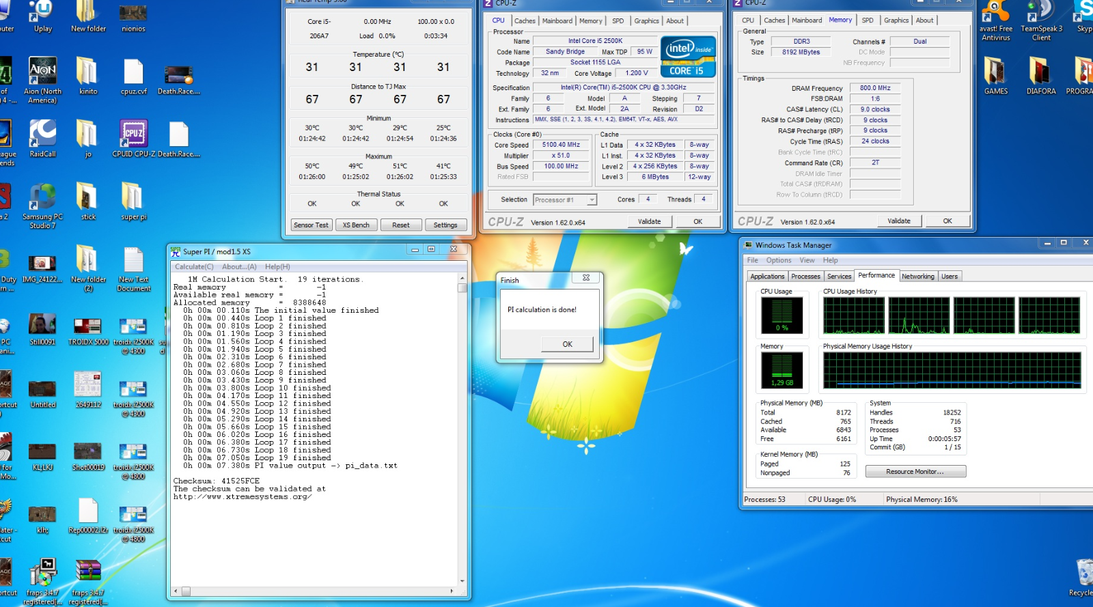Click DRAM Frequency value in CPU-Z Memory window
The height and width of the screenshot is (607, 1093).
[x=875, y=88]
